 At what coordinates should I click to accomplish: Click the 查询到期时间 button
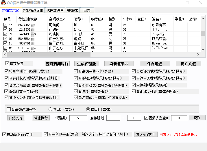(57, 64)
